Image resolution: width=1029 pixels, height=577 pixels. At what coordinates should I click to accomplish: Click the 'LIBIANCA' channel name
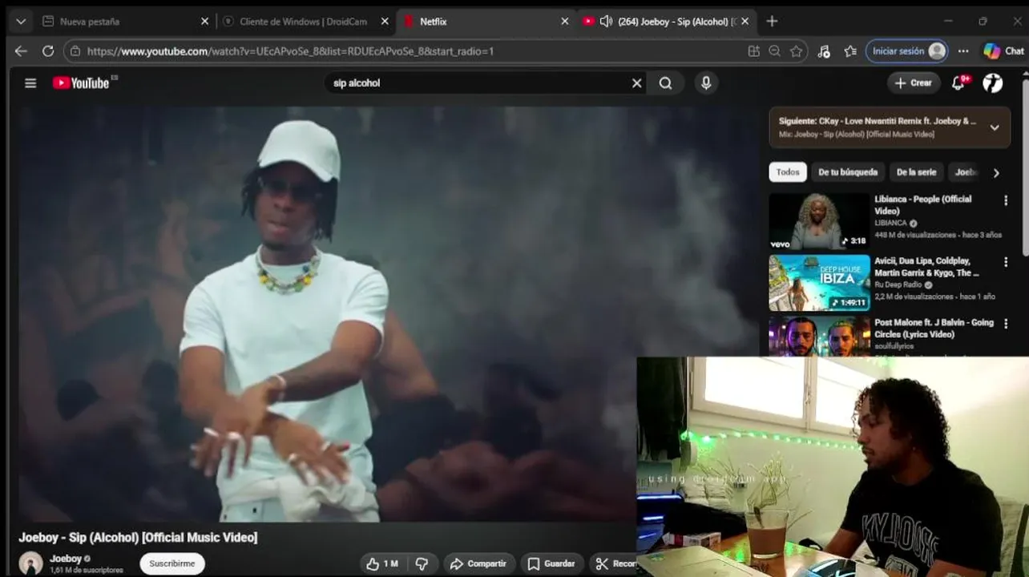pyautogui.click(x=890, y=224)
